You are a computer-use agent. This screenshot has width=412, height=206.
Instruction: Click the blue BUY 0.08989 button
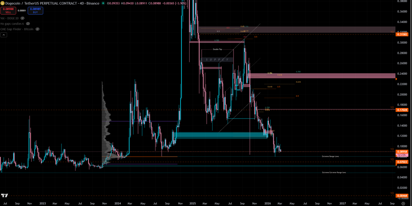35,11
